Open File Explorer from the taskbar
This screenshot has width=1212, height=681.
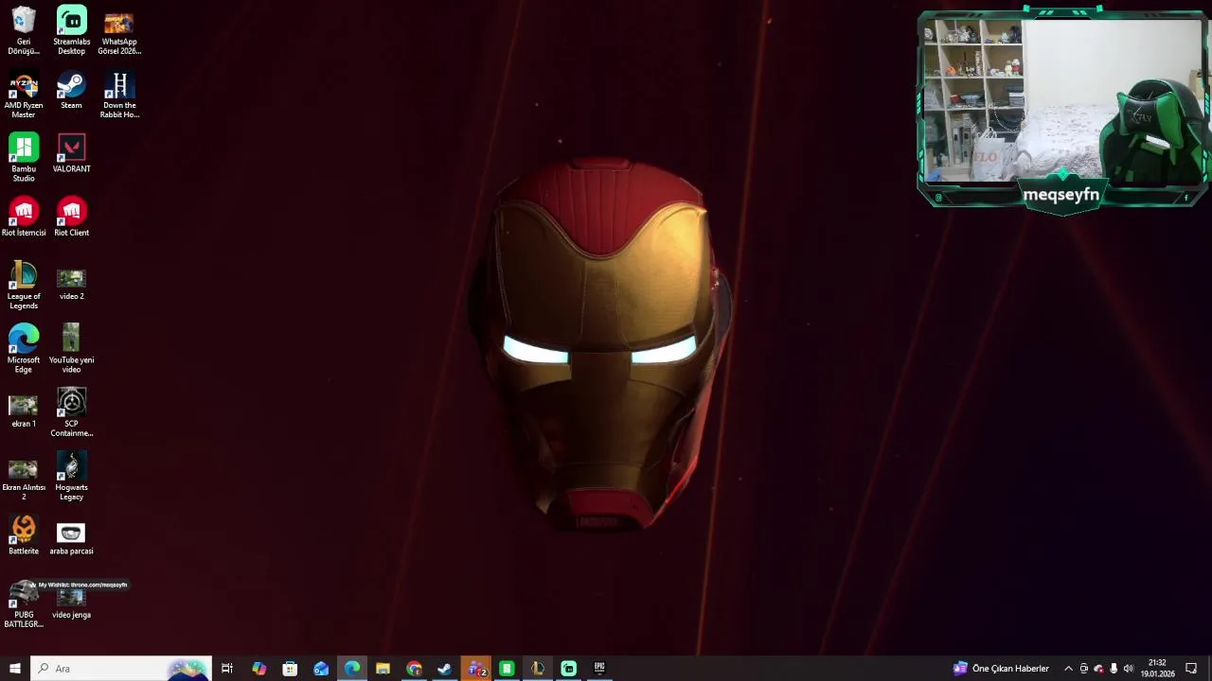[x=383, y=669]
